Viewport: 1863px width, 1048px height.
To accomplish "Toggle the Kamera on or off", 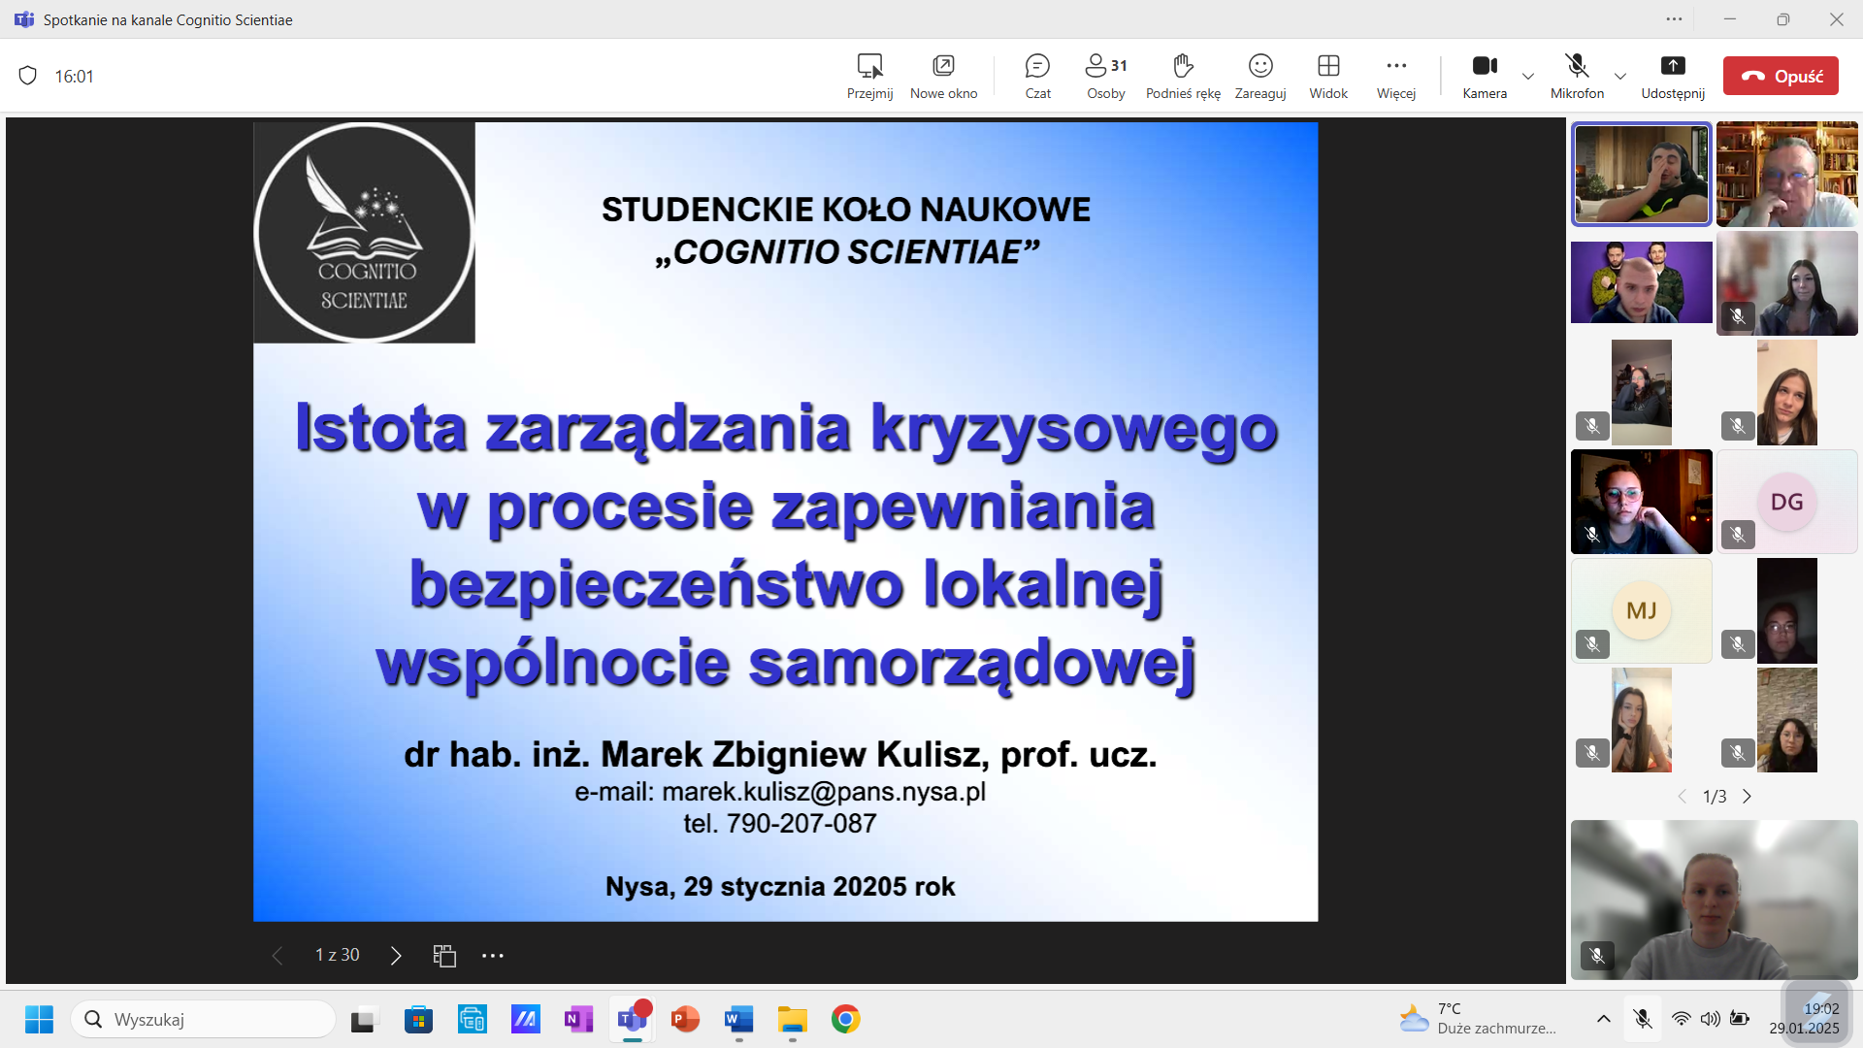I will click(1485, 76).
